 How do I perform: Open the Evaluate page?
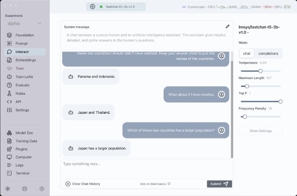click(x=22, y=85)
